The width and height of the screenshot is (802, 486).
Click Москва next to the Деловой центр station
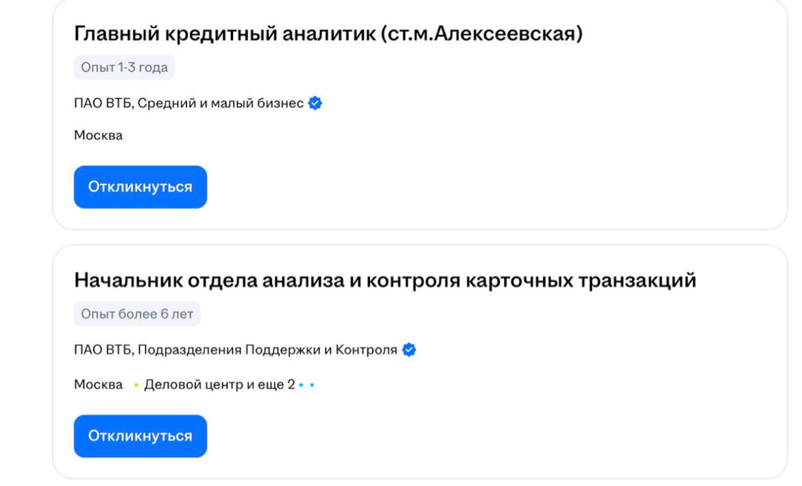(98, 385)
